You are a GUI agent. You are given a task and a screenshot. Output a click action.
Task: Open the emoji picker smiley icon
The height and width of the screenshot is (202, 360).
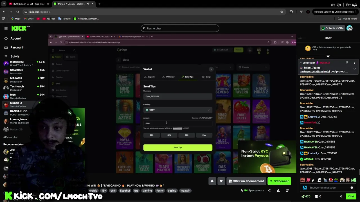[352, 188]
